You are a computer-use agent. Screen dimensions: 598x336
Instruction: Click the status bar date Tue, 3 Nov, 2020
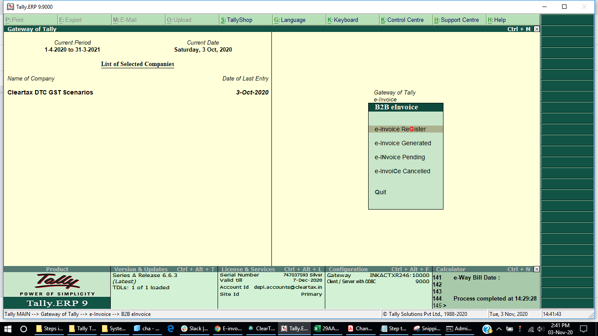coord(509,314)
